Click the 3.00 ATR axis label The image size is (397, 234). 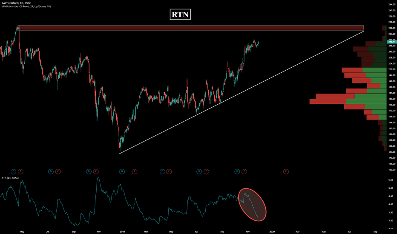coord(391,220)
